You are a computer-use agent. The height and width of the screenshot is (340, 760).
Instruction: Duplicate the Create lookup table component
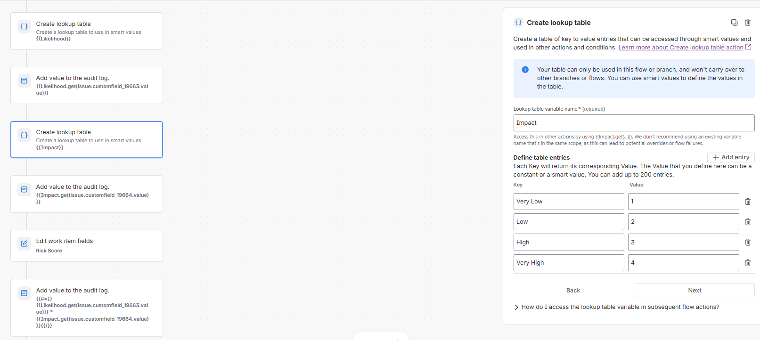point(734,23)
